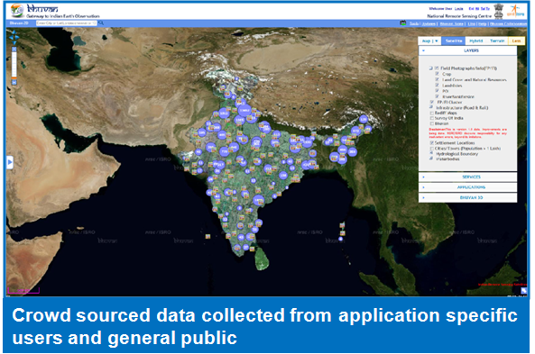Toggle Field Photographs/Info checkbox
This screenshot has height=354, width=535.
437,68
